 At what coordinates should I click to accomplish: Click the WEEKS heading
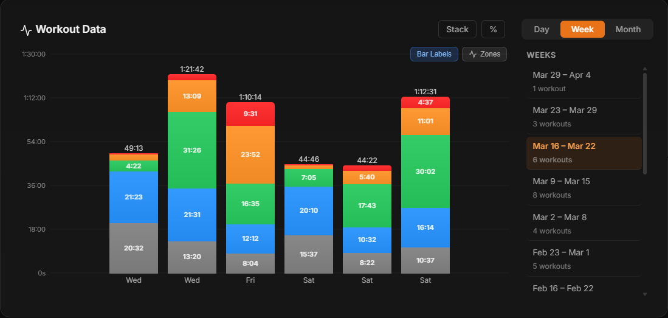[x=541, y=55]
